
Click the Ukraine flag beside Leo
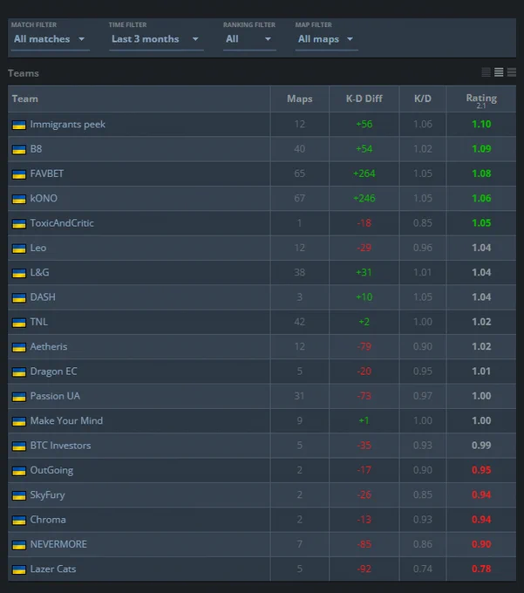[19, 249]
